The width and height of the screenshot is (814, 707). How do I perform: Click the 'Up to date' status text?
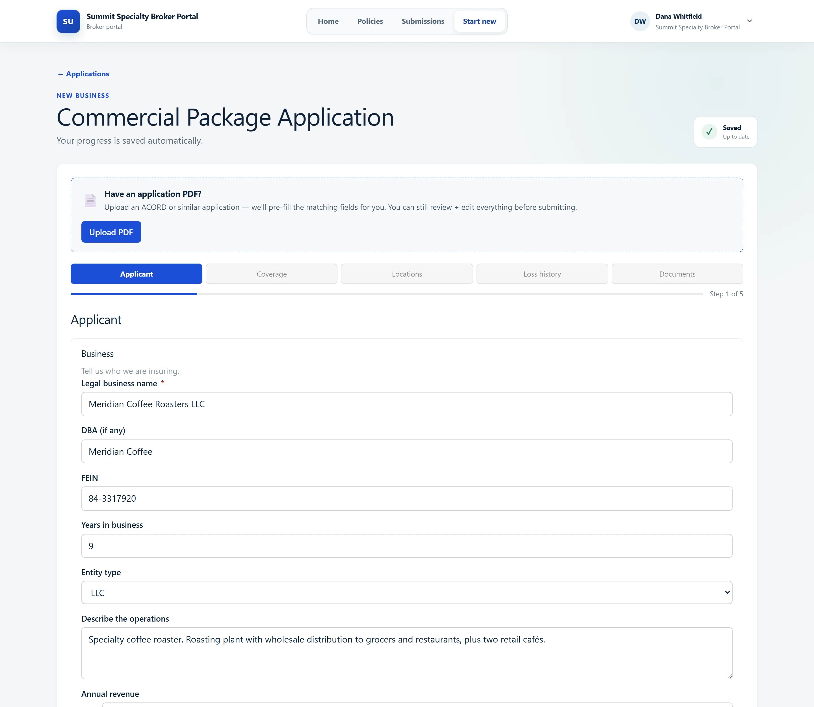tap(736, 137)
